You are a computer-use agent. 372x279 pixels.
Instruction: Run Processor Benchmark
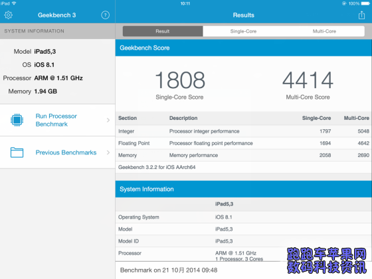click(x=58, y=120)
